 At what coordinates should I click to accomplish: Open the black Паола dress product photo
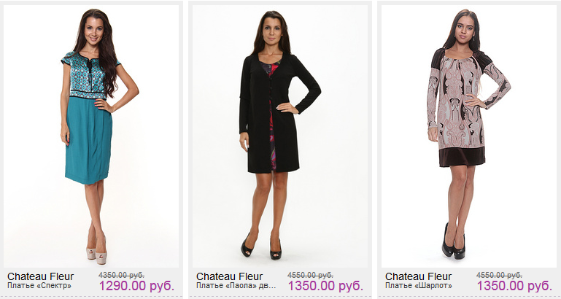(x=280, y=136)
